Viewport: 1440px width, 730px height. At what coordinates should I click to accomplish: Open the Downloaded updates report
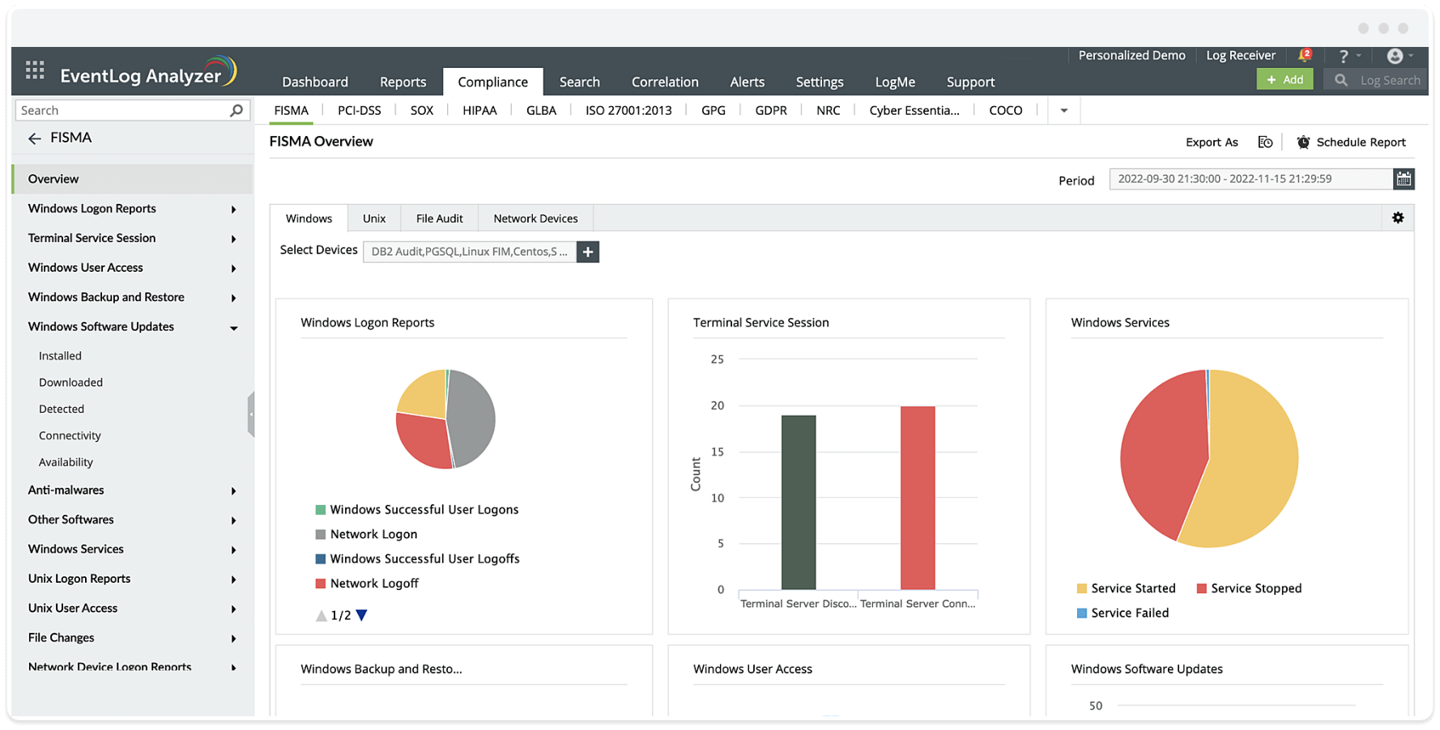point(70,383)
